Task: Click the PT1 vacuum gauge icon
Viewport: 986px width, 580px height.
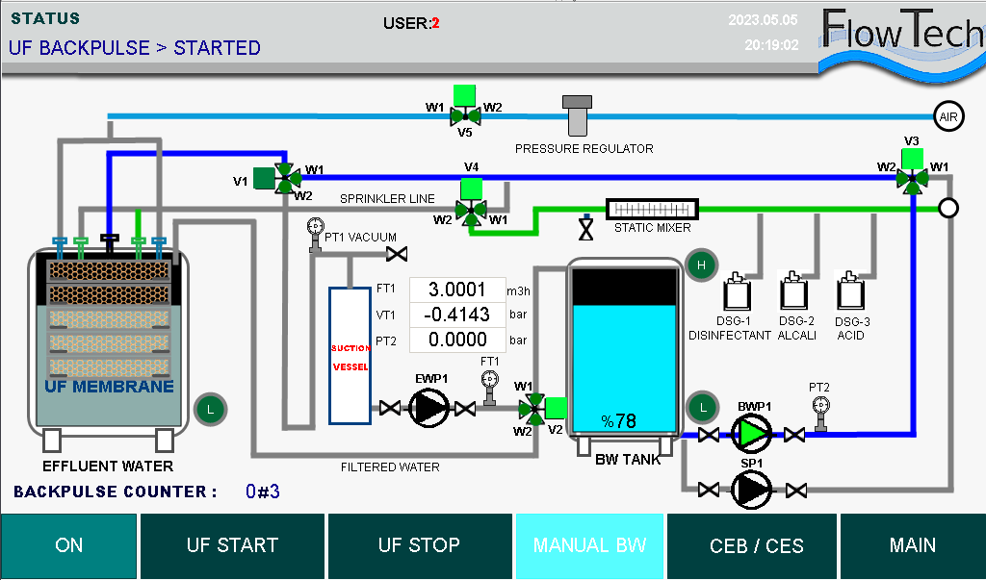Action: 314,230
